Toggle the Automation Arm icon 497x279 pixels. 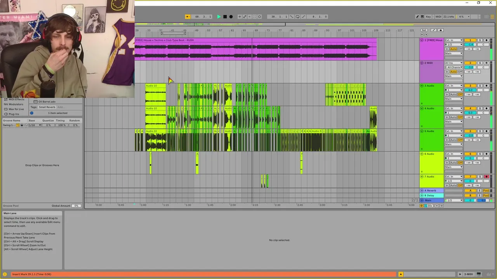coord(245,17)
